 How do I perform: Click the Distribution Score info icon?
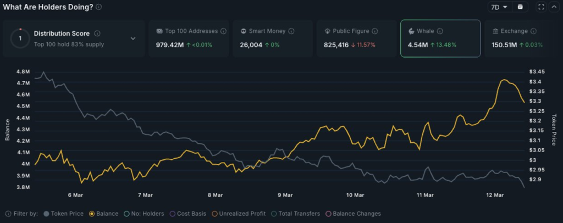click(97, 34)
